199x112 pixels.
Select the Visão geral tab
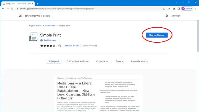[x=54, y=61]
